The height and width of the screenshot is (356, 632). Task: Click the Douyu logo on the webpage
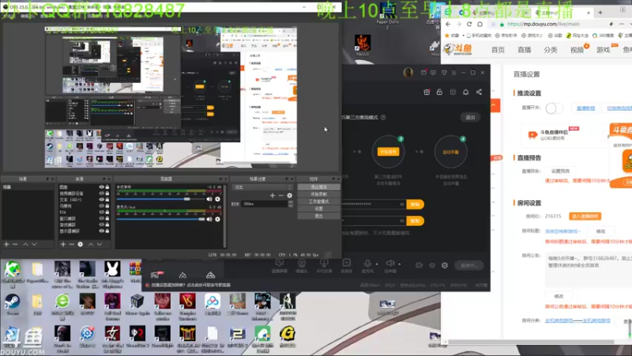pos(458,50)
